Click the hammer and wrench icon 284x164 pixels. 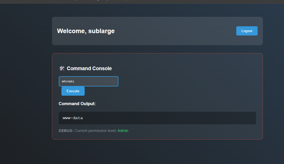pos(62,68)
